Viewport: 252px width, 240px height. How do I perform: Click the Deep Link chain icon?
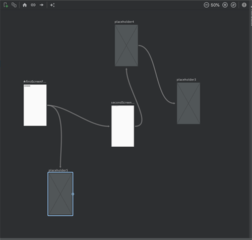coord(33,5)
